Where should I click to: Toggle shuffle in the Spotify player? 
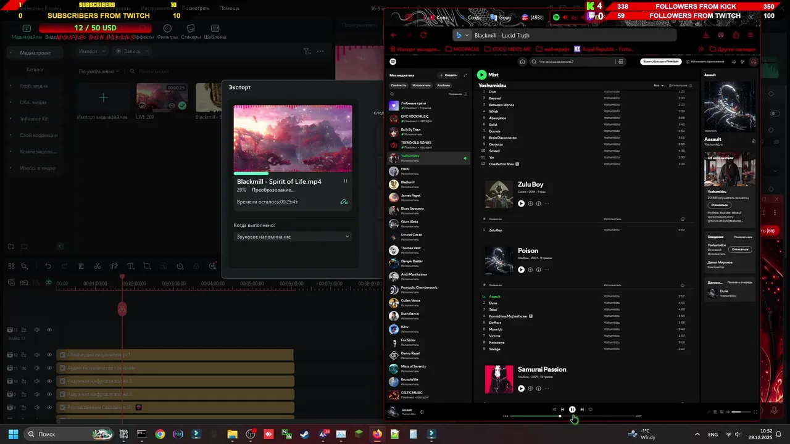tap(554, 409)
